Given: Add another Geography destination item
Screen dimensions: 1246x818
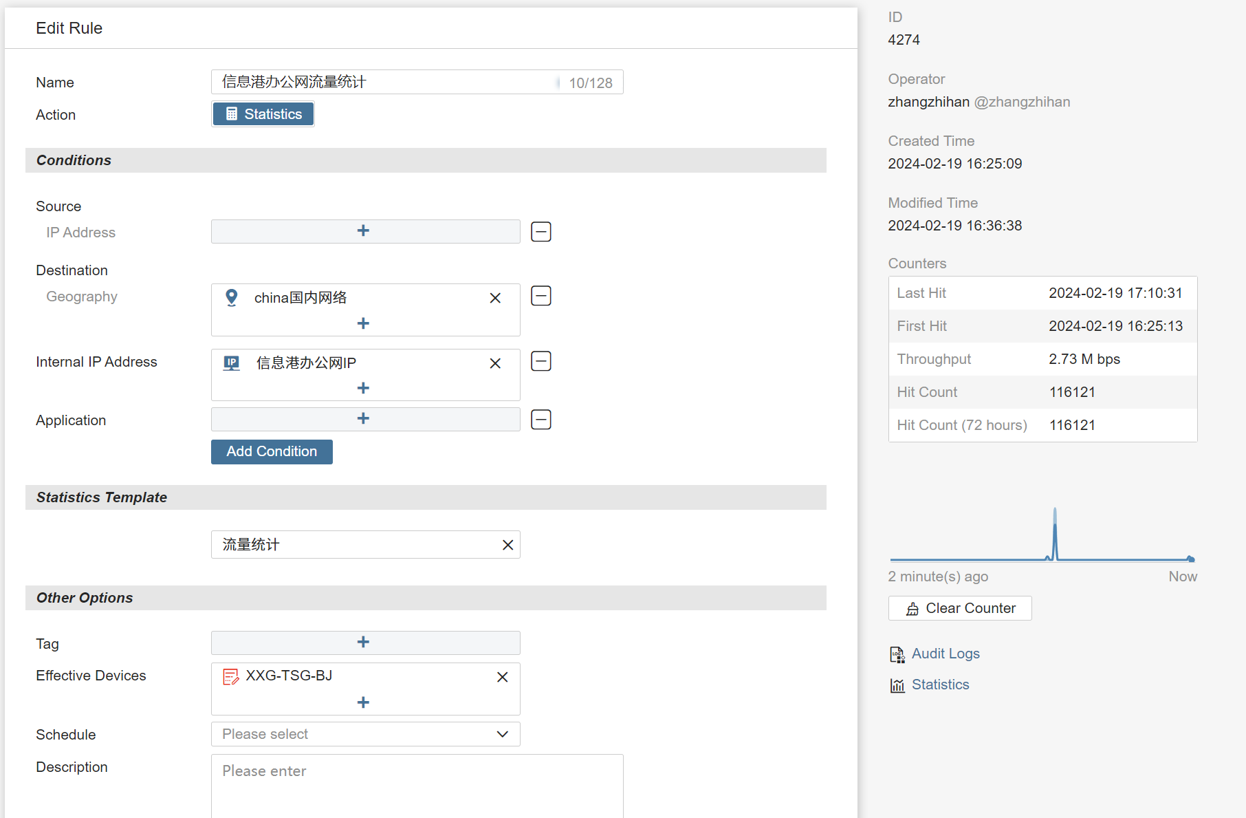Looking at the screenshot, I should coord(364,323).
